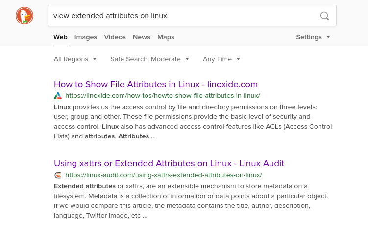This screenshot has height=227, width=368.
Task: Click the DuckDuckGo duck logo
Action: (25, 16)
